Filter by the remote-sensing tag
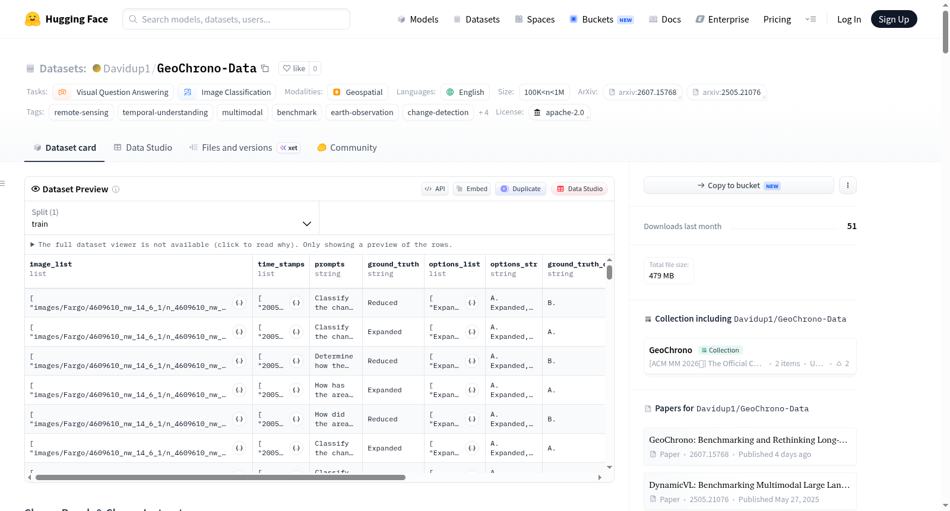950x511 pixels. point(81,112)
